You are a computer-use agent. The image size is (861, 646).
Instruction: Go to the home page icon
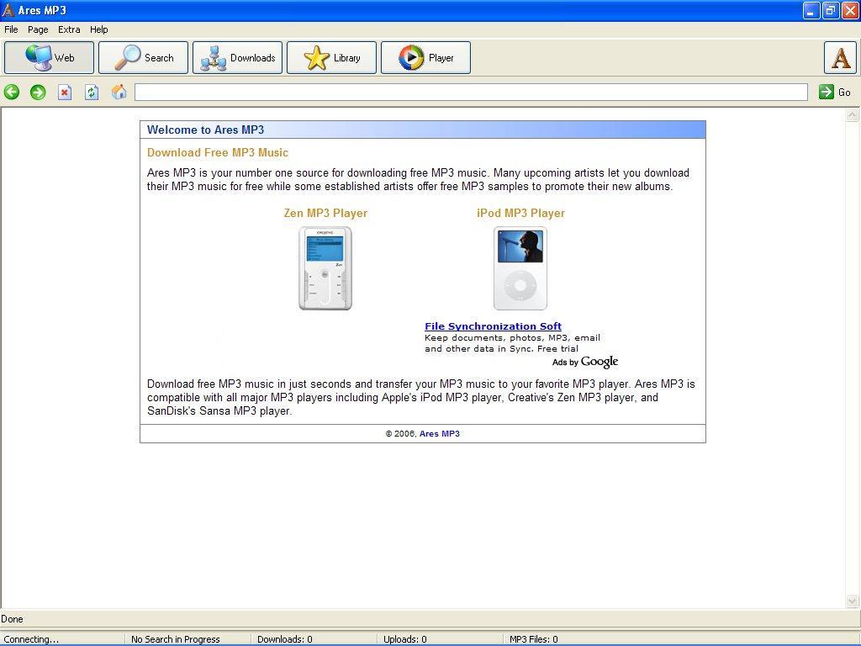119,92
